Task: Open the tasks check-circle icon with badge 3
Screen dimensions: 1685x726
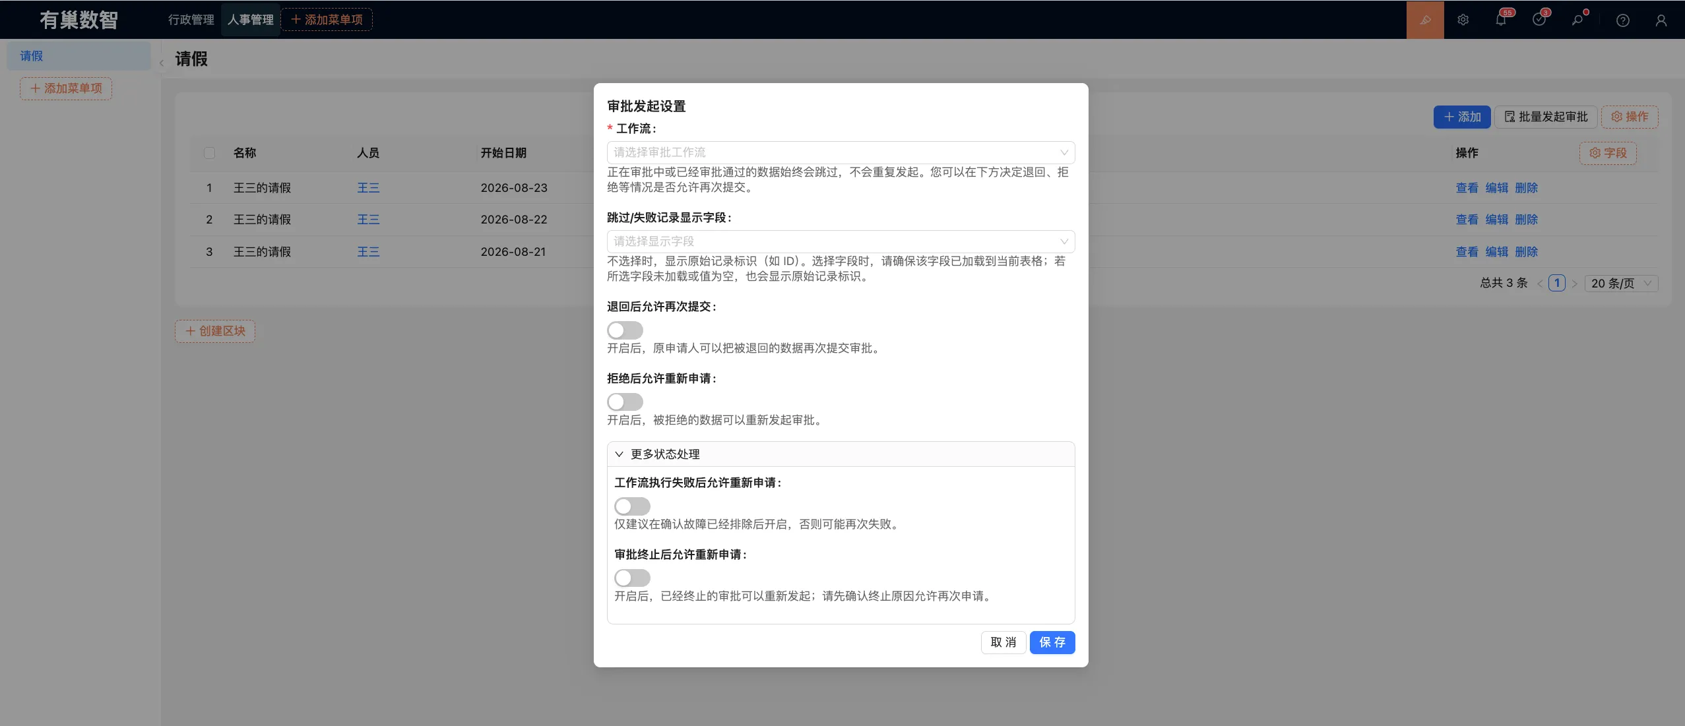Action: pyautogui.click(x=1539, y=20)
